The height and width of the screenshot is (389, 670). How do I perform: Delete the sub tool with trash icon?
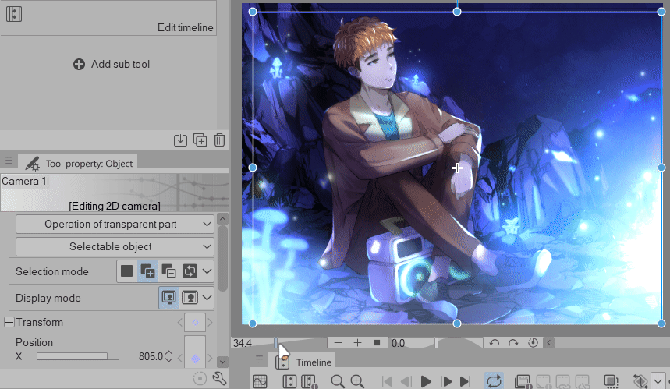click(x=219, y=140)
